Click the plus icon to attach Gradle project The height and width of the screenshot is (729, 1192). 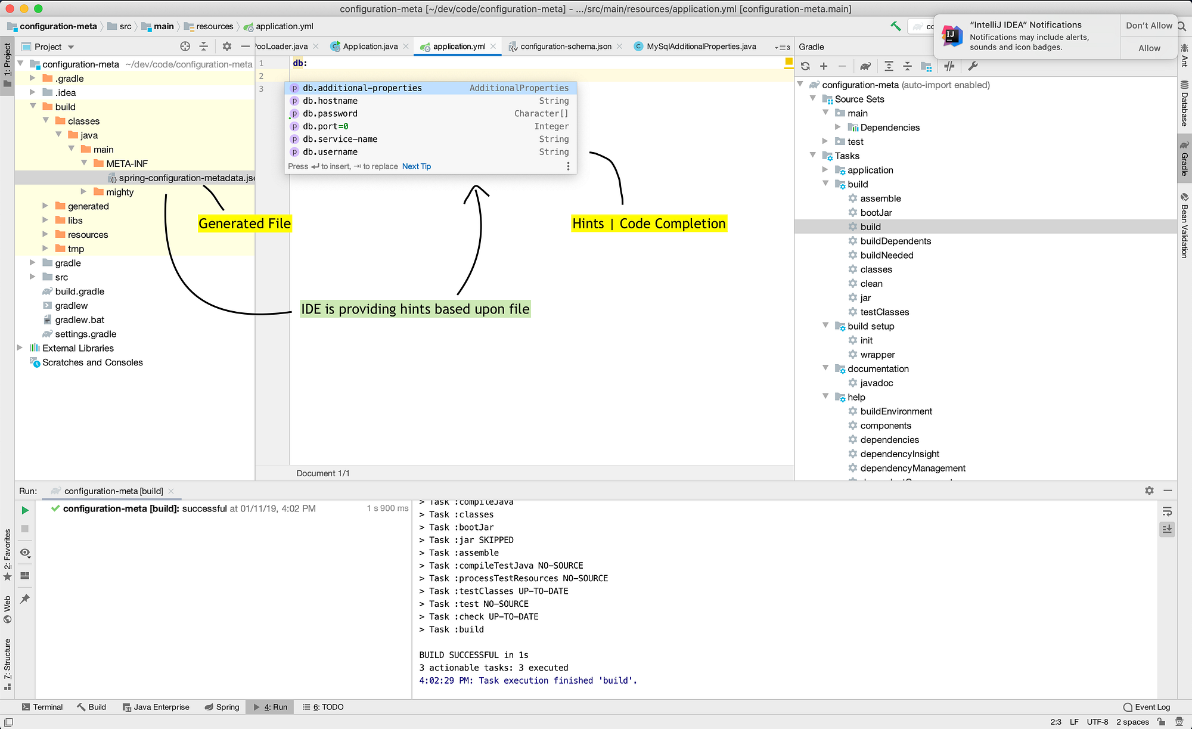pos(824,66)
